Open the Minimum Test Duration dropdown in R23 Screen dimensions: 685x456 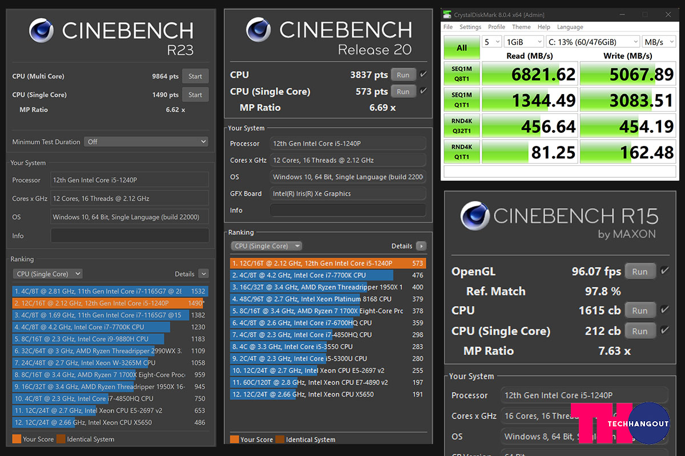point(146,141)
